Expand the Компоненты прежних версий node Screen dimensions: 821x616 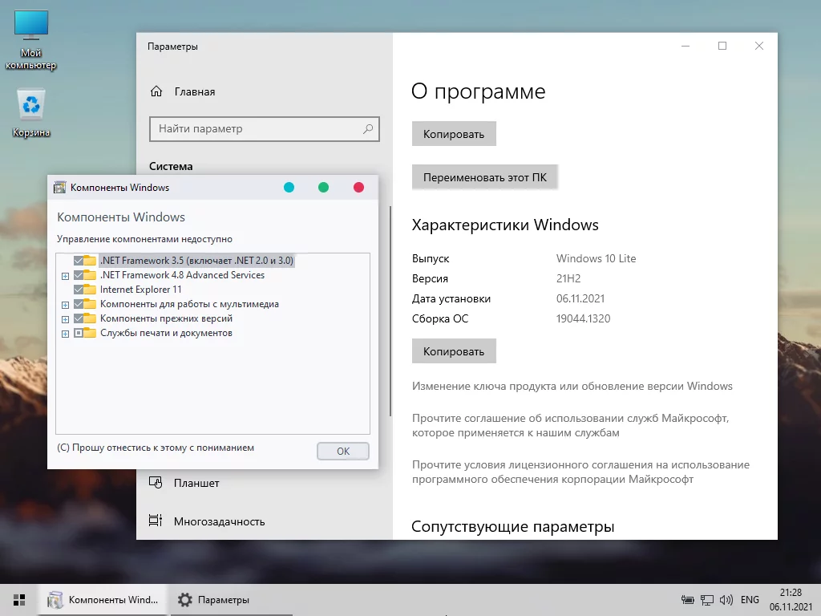[65, 319]
